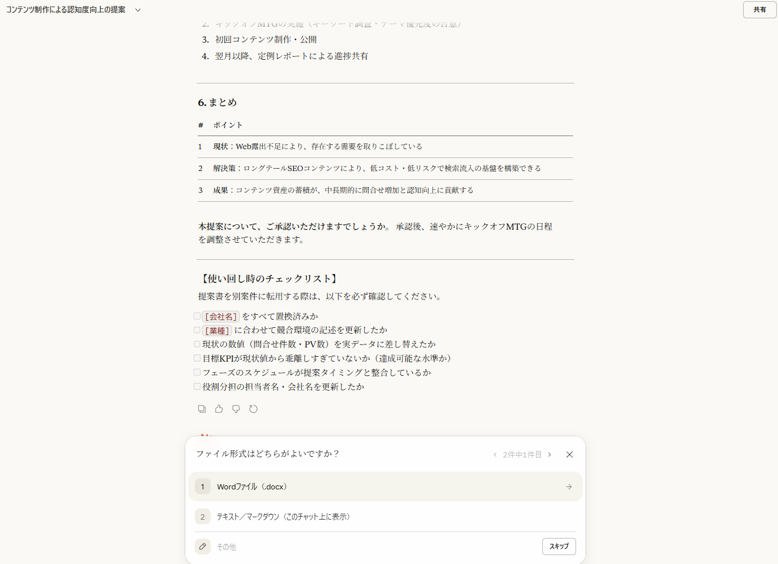Click the 共有 share button

[x=759, y=9]
